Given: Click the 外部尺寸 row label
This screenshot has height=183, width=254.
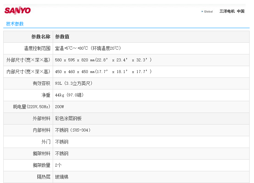Looking at the screenshot, I should tap(28, 60).
